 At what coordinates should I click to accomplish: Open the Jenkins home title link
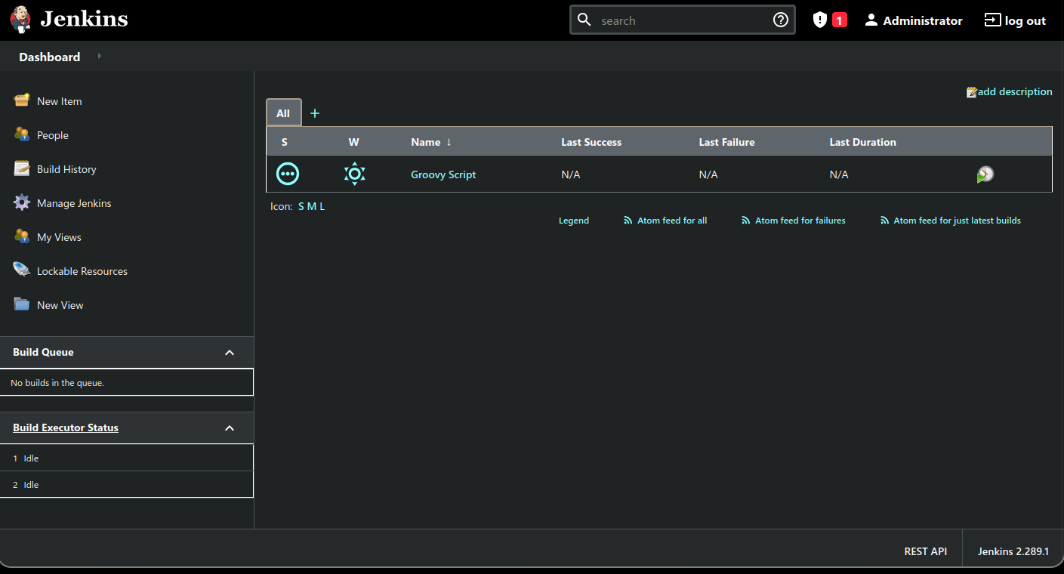tap(84, 19)
